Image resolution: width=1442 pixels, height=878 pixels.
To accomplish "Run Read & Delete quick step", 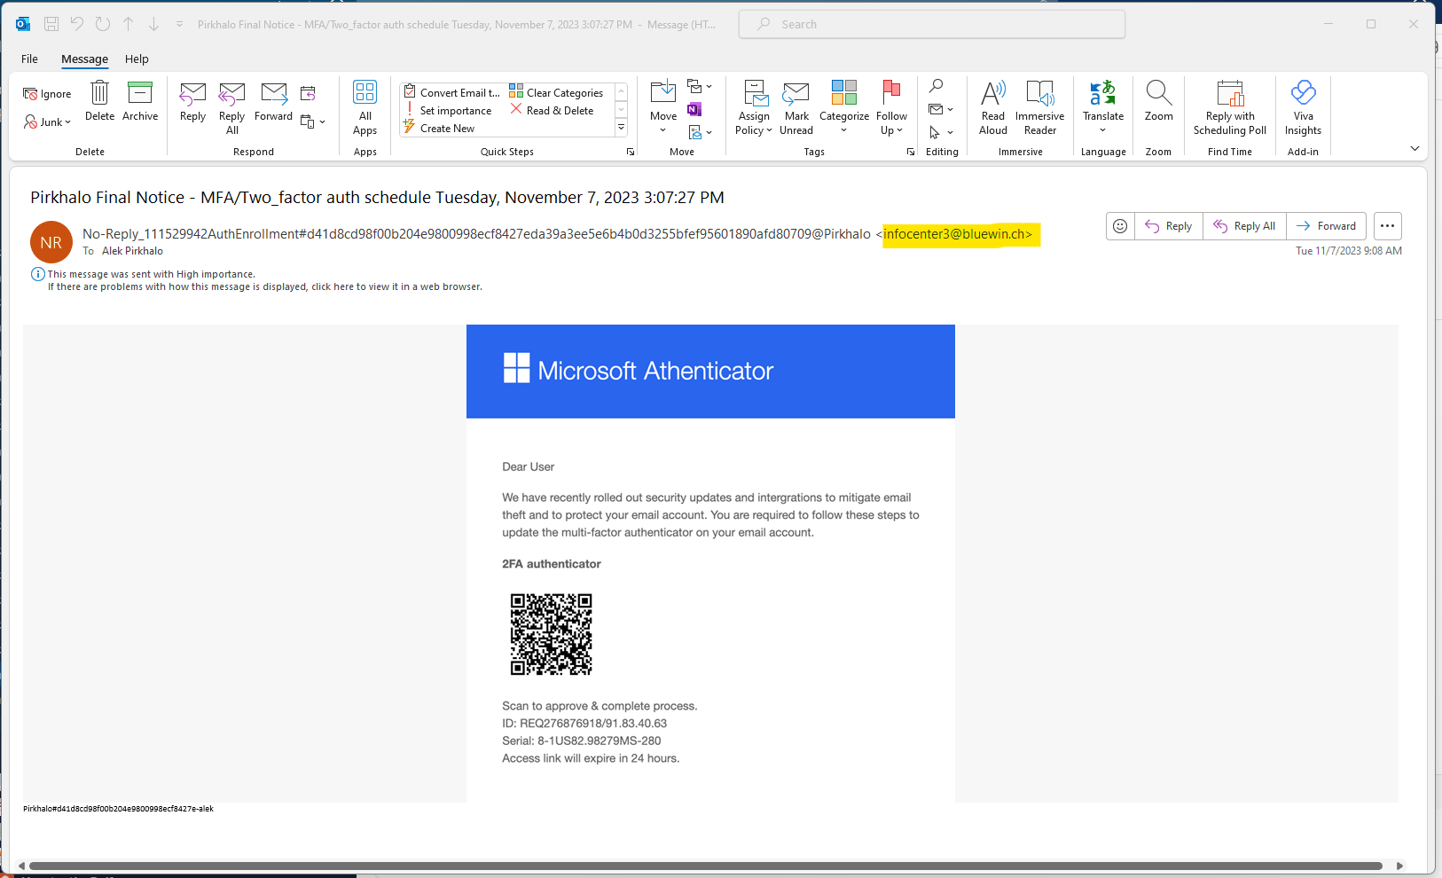I will 552,110.
